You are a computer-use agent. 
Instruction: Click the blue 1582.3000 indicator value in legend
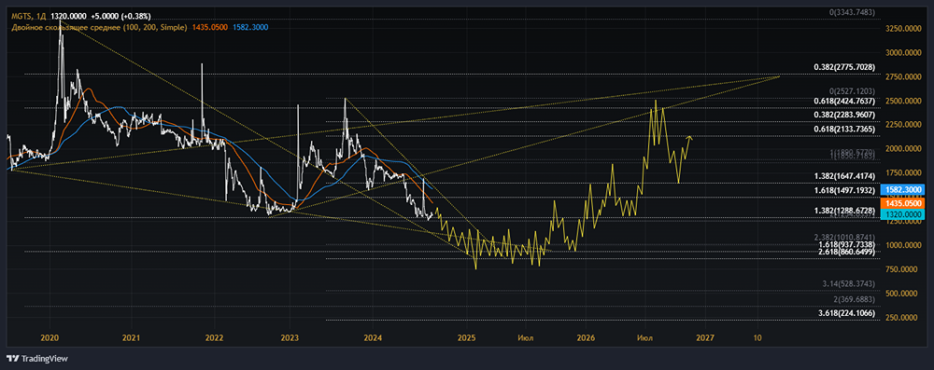coord(250,27)
